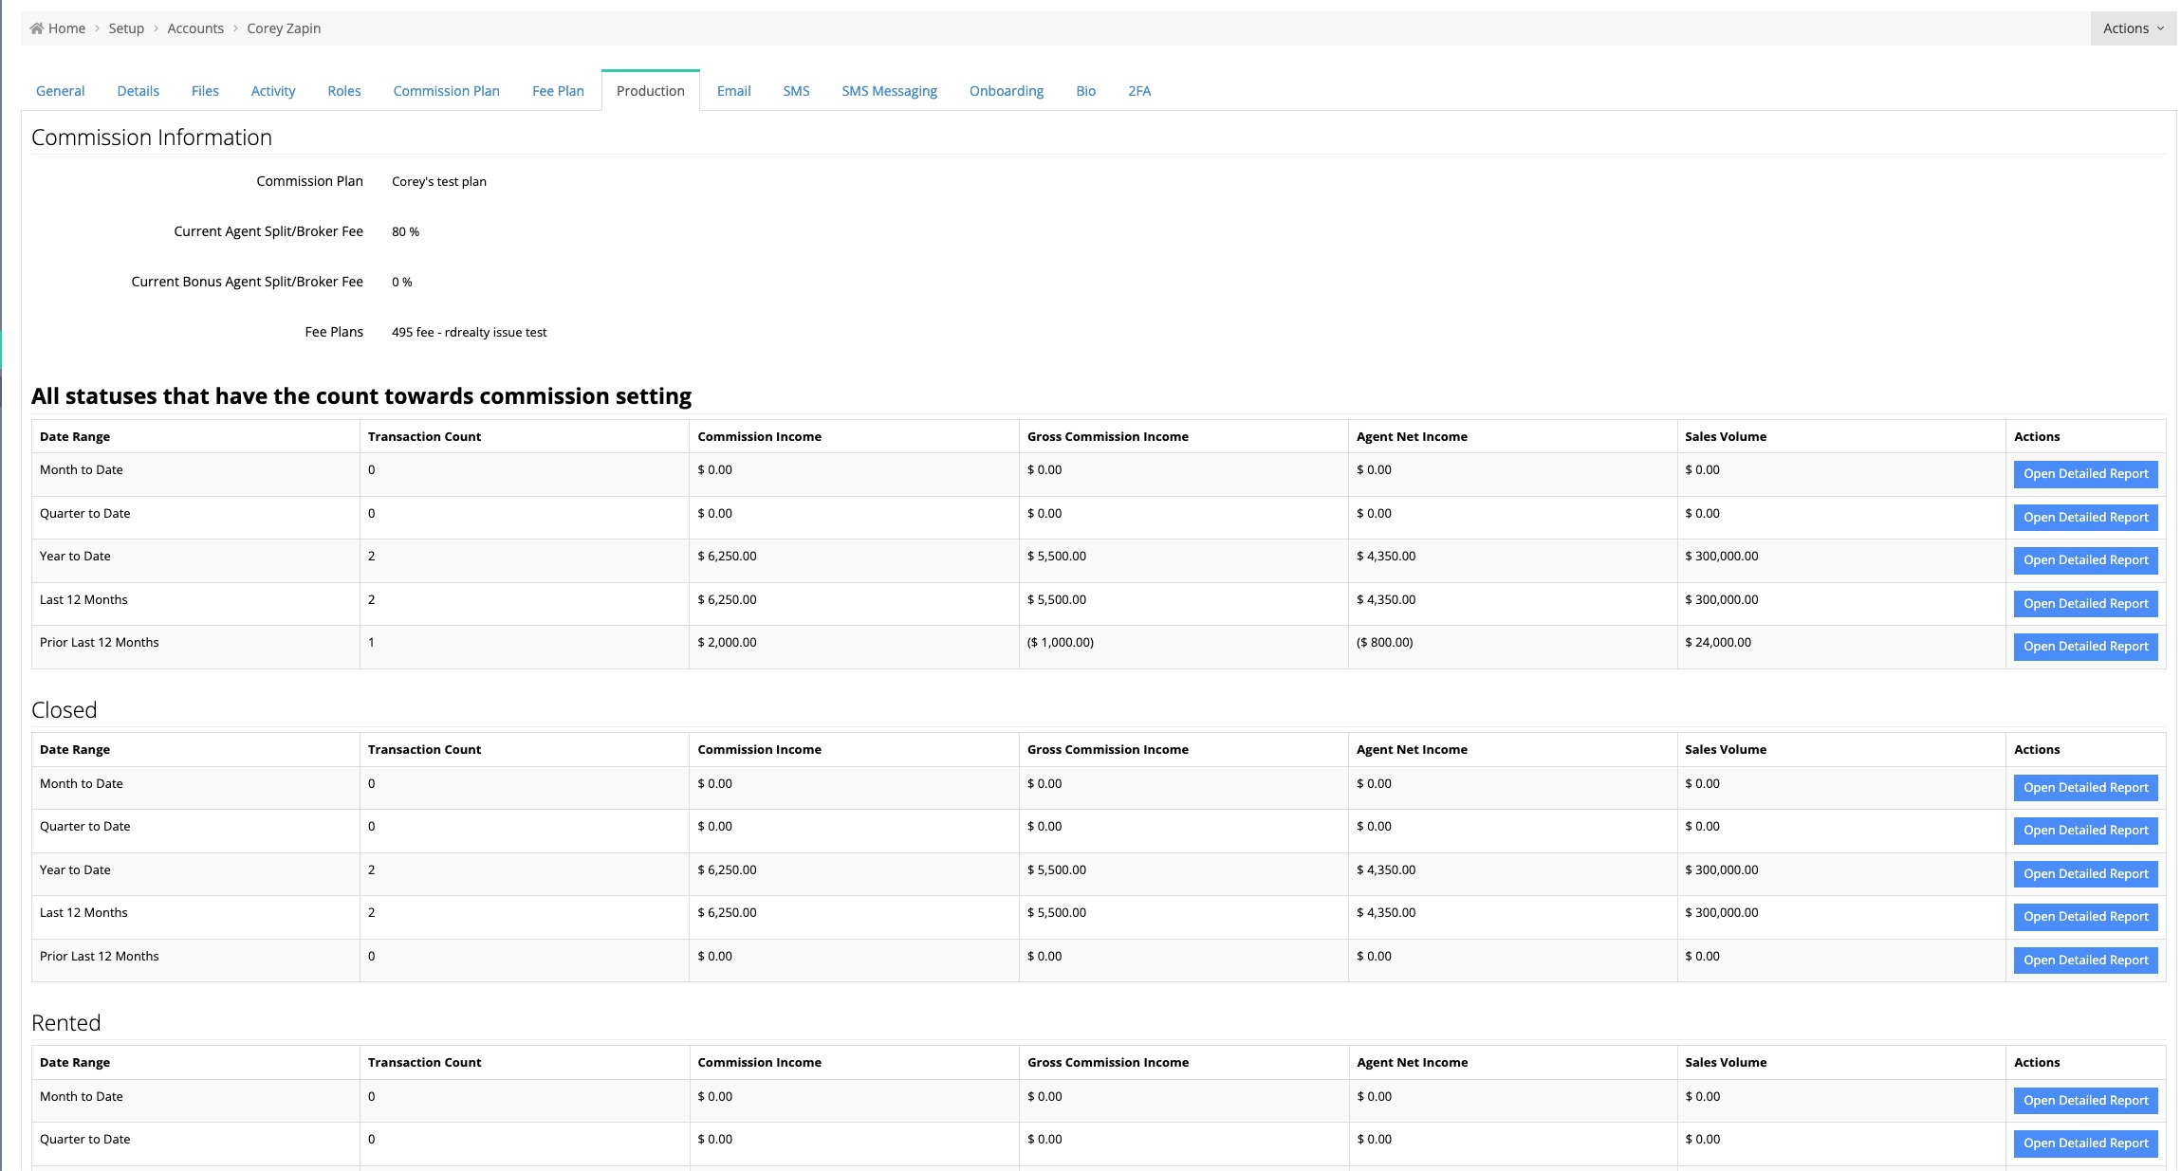Switch to the General tab
Image resolution: width=2181 pixels, height=1171 pixels.
(60, 91)
